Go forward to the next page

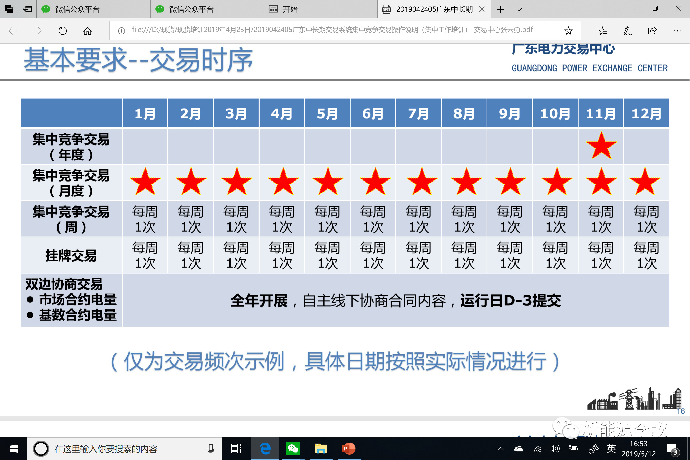[x=38, y=31]
